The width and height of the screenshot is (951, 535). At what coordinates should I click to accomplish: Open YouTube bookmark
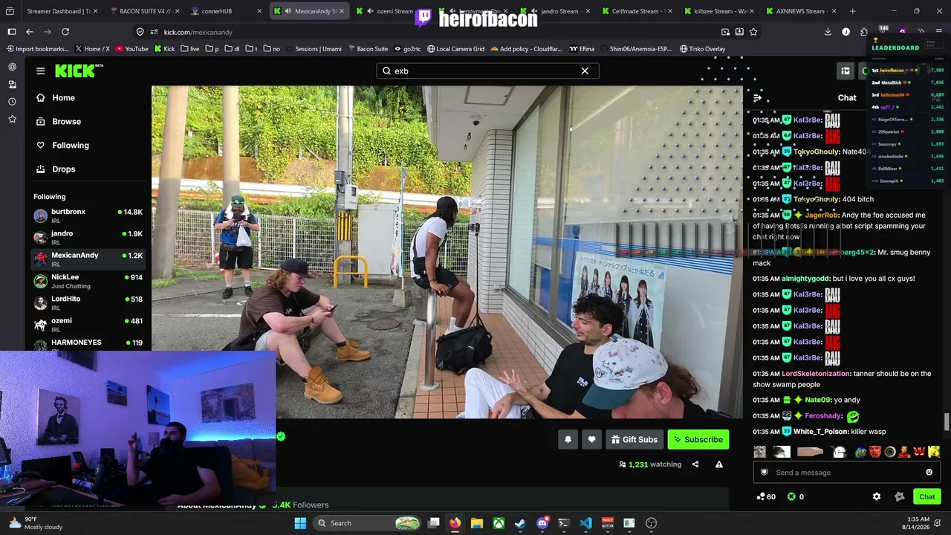tap(131, 49)
